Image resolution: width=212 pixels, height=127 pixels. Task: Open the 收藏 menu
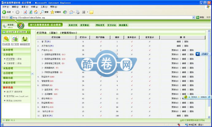coord(34,7)
